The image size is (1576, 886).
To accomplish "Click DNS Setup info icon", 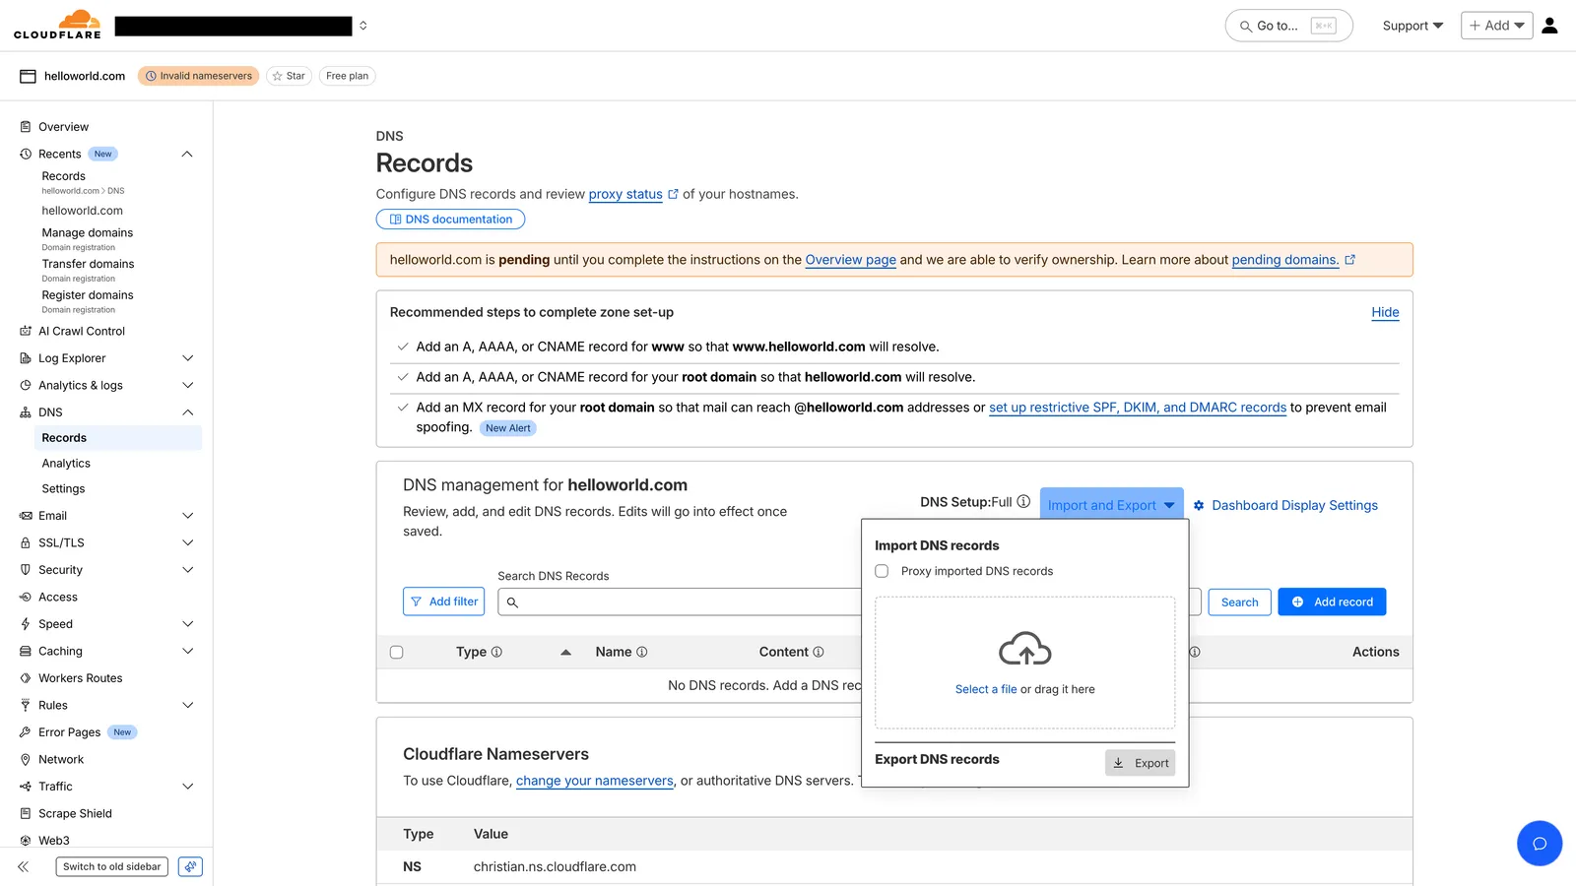I will click(x=1023, y=502).
